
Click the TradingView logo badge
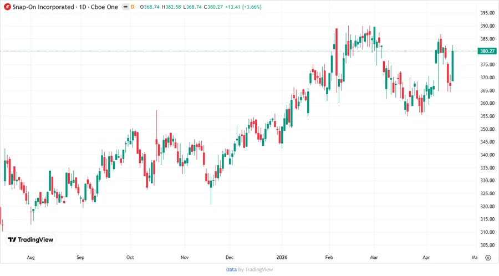point(30,239)
